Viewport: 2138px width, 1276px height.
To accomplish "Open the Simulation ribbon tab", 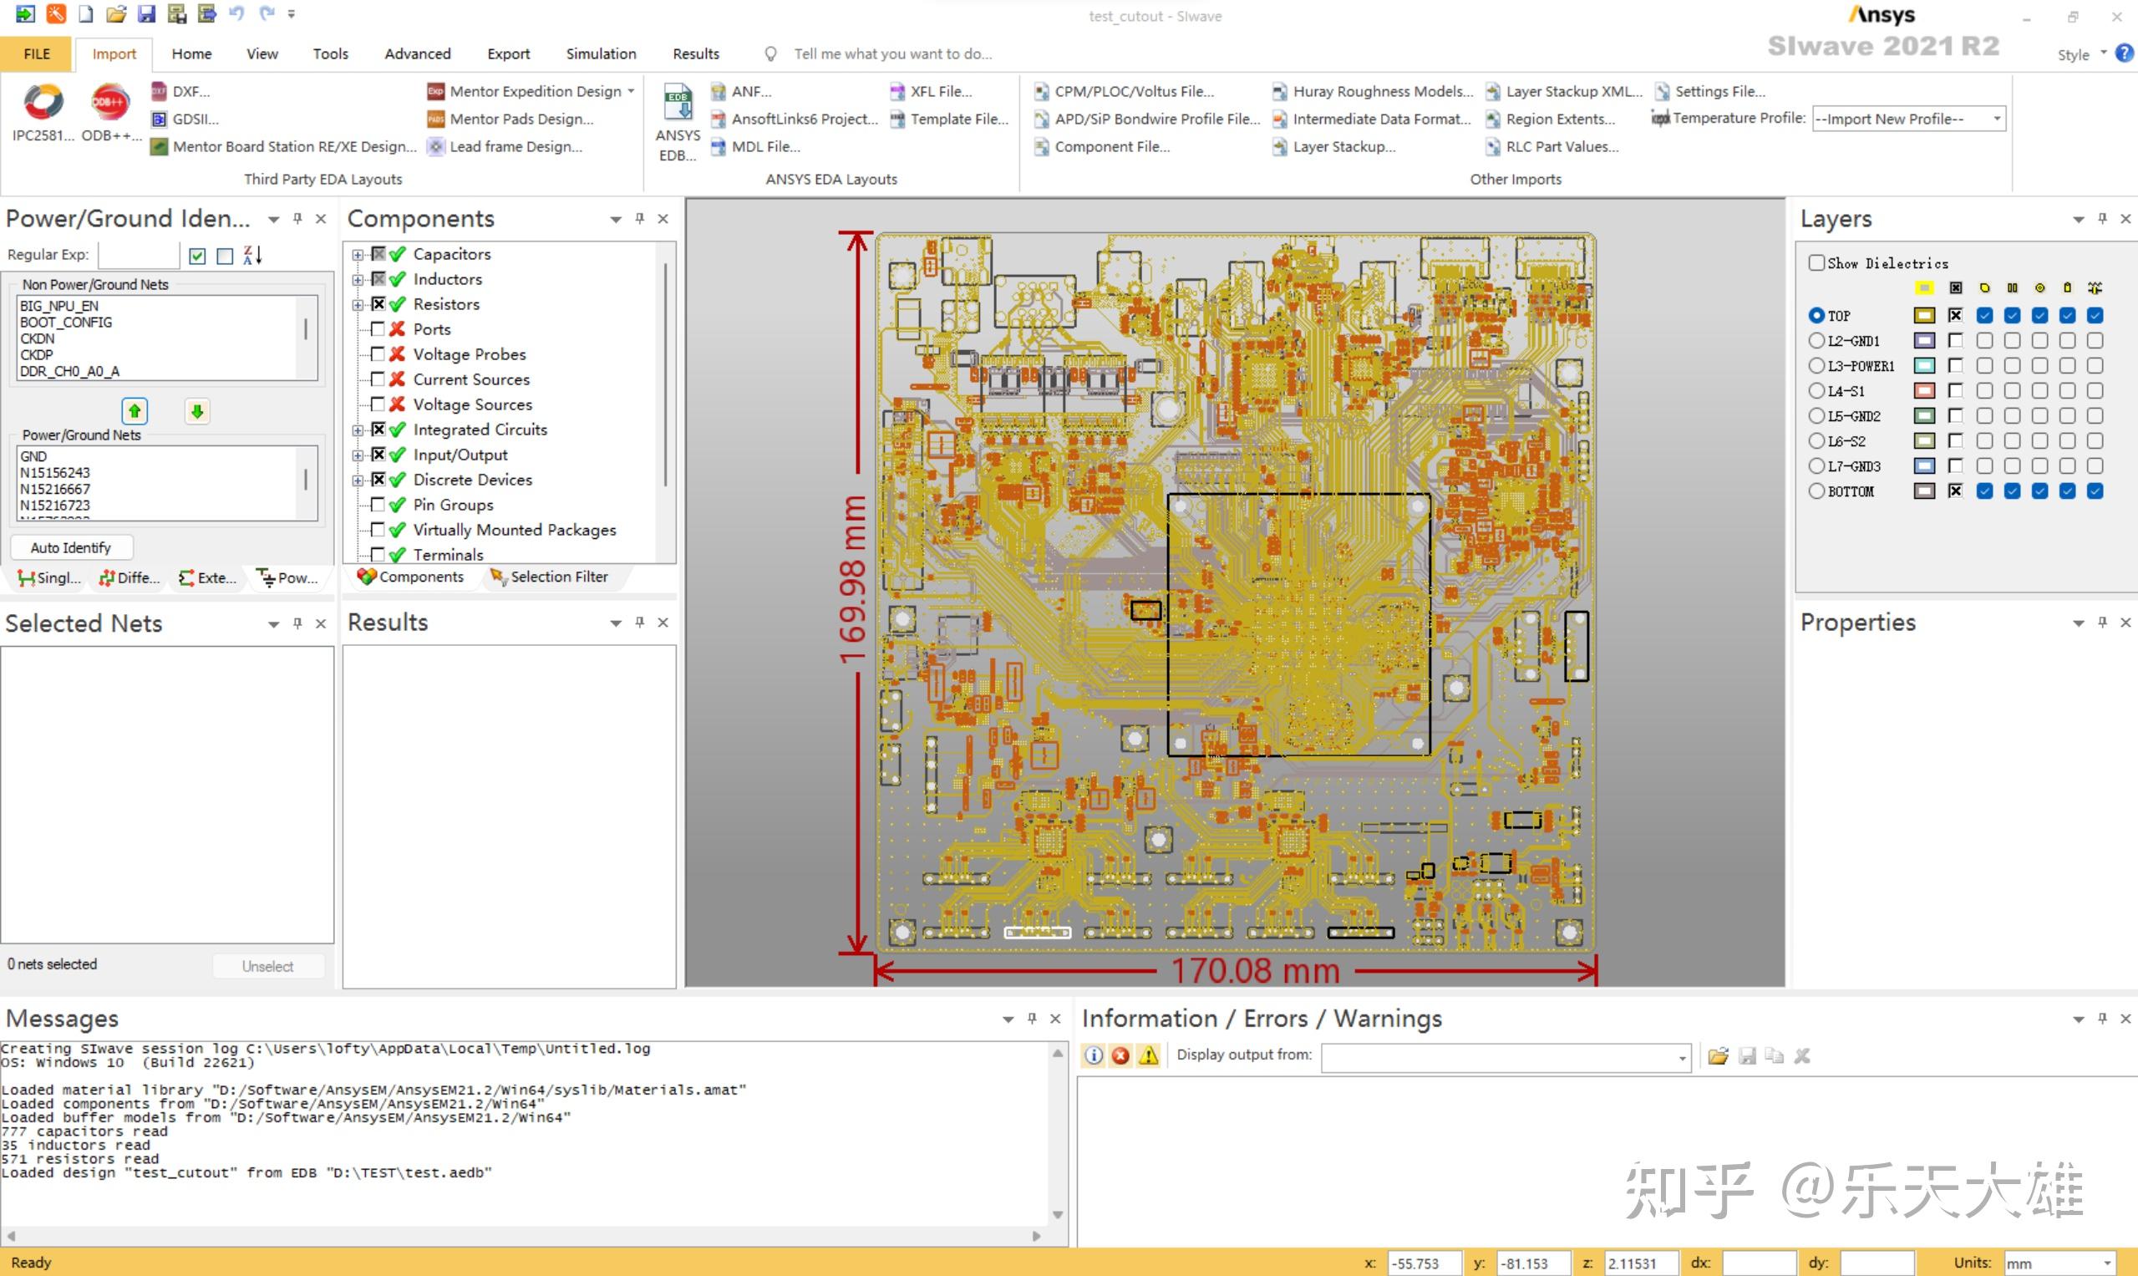I will [x=601, y=53].
